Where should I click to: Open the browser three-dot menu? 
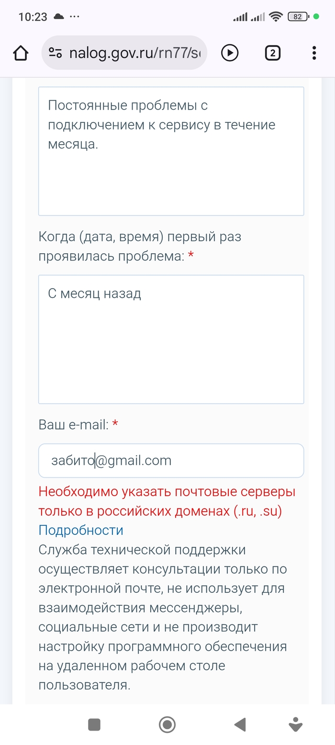coord(314,53)
